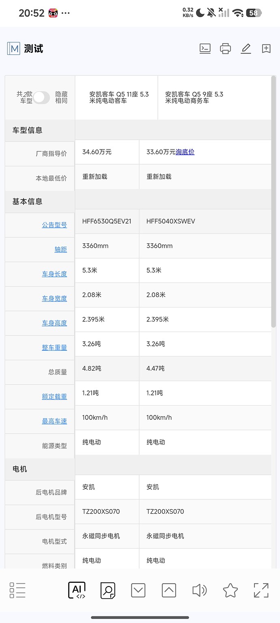Screen dimensions: 280x623
Task: Print the comparison table
Action: pos(225,48)
